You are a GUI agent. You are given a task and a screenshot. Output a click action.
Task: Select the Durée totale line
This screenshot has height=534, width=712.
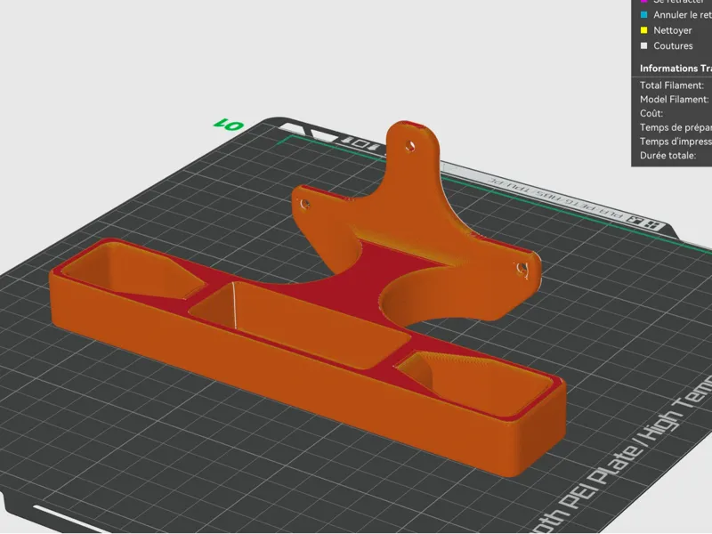[x=667, y=156]
